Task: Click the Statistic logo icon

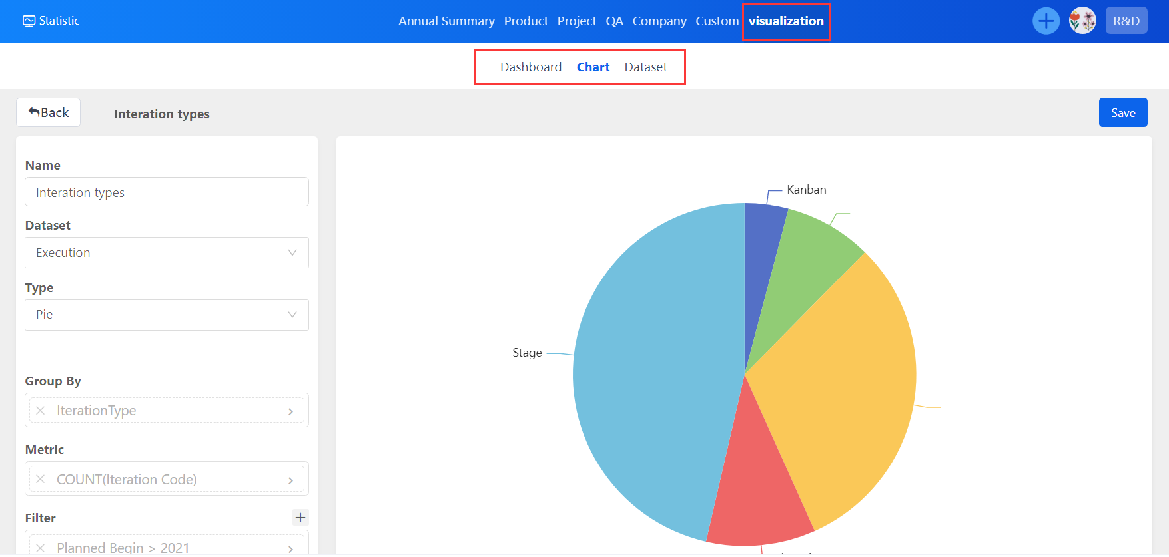Action: [29, 21]
